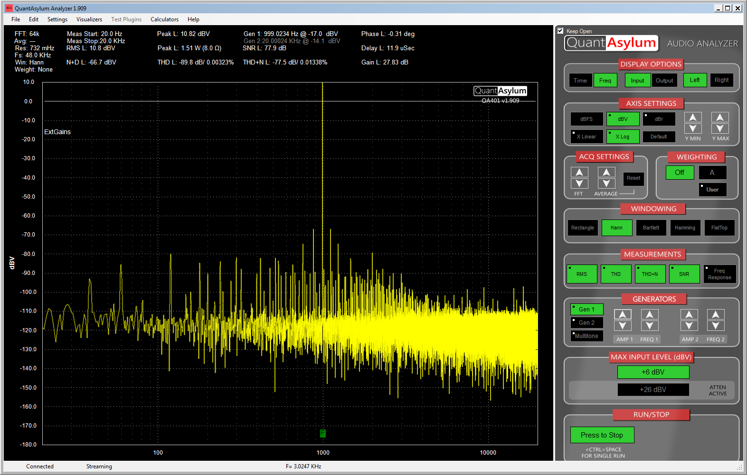This screenshot has height=475, width=747.
Task: Open the Calculators menu
Action: tap(164, 19)
